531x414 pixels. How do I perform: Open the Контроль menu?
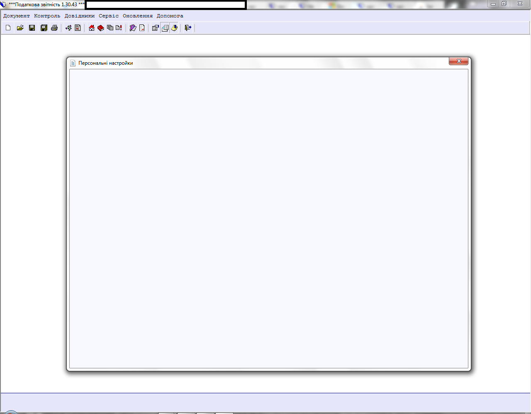click(47, 16)
